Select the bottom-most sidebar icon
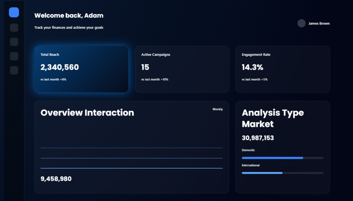This screenshot has height=201, width=353. tap(14, 70)
